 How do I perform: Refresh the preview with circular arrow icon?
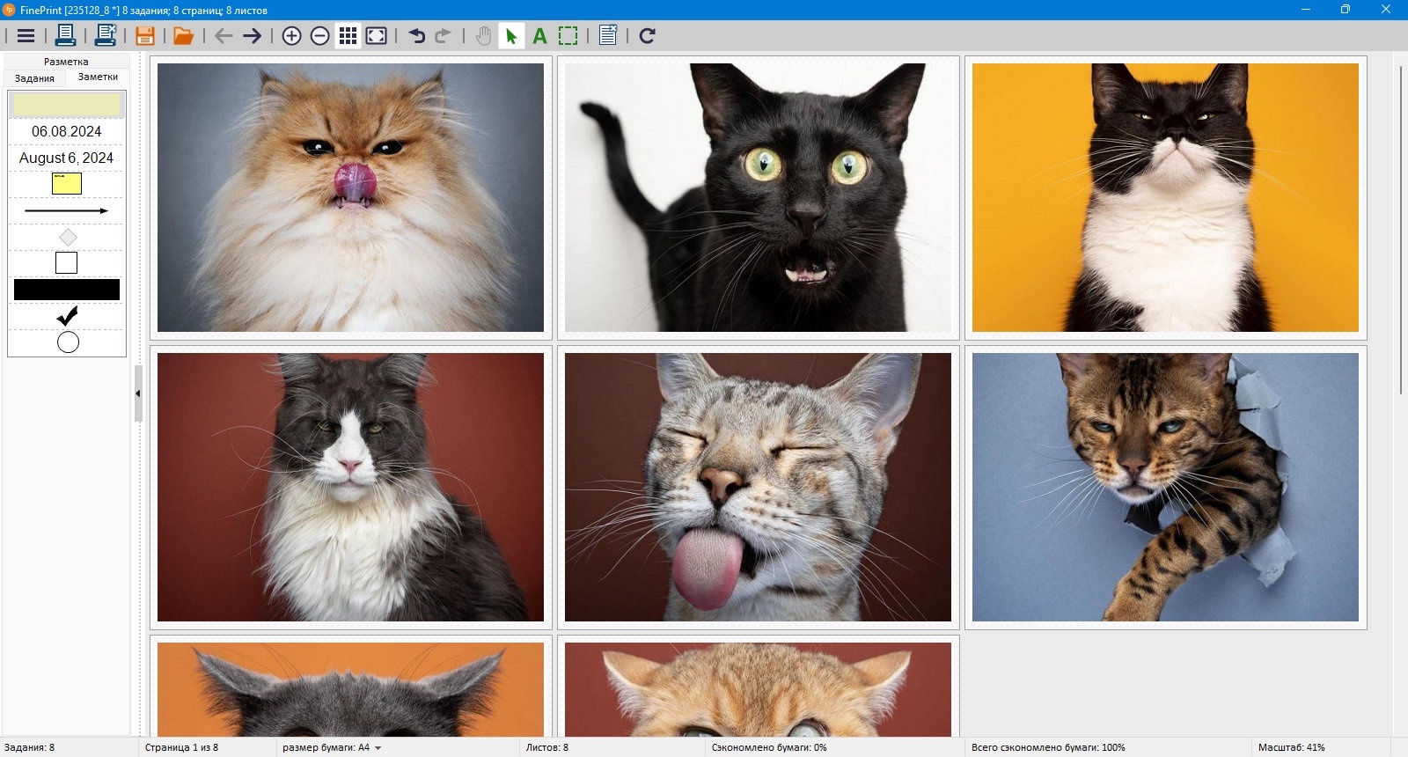pyautogui.click(x=647, y=36)
